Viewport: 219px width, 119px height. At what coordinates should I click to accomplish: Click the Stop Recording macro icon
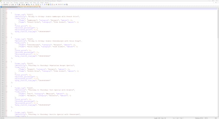tap(61, 4)
